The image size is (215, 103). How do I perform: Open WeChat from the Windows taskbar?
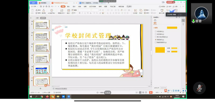click(53, 97)
